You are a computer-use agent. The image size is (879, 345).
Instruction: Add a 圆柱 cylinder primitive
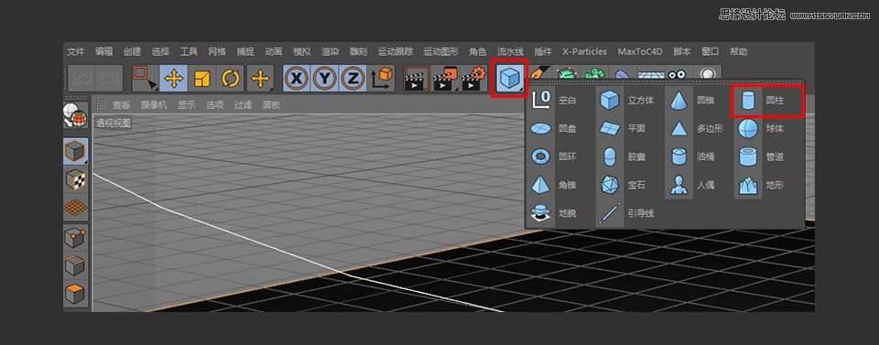pos(764,101)
